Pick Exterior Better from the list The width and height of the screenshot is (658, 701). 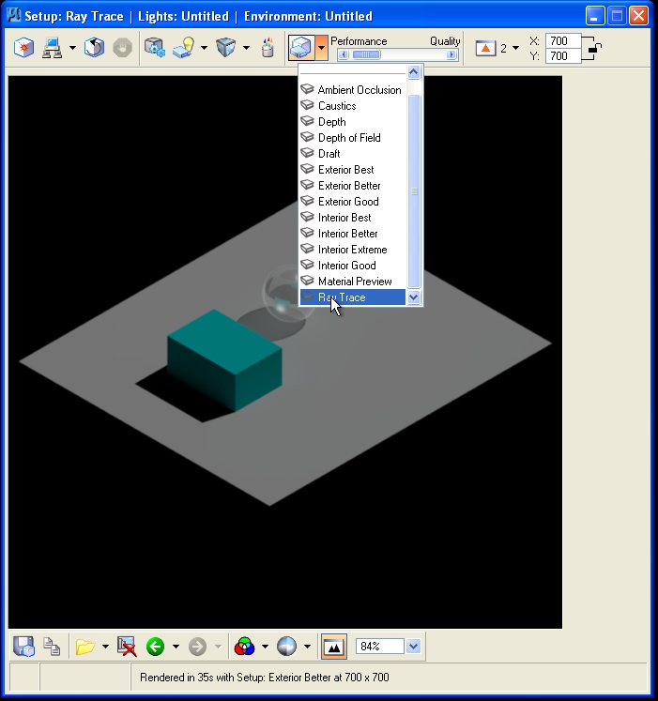(352, 186)
